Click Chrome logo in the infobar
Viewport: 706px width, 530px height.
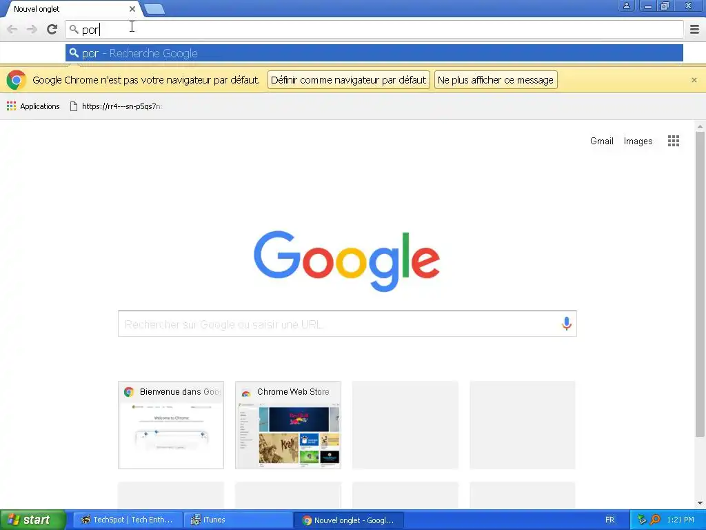17,80
